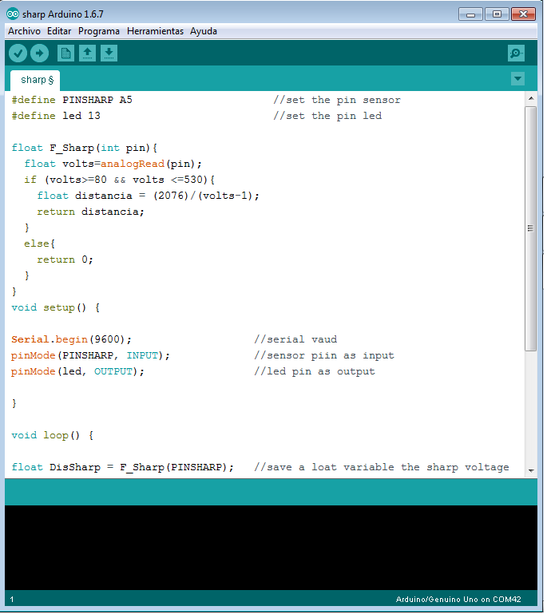The height and width of the screenshot is (614, 547).
Task: Click the '//set the pin led' comment
Action: [x=327, y=116]
